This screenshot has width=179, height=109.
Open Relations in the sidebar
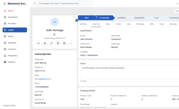point(15,43)
